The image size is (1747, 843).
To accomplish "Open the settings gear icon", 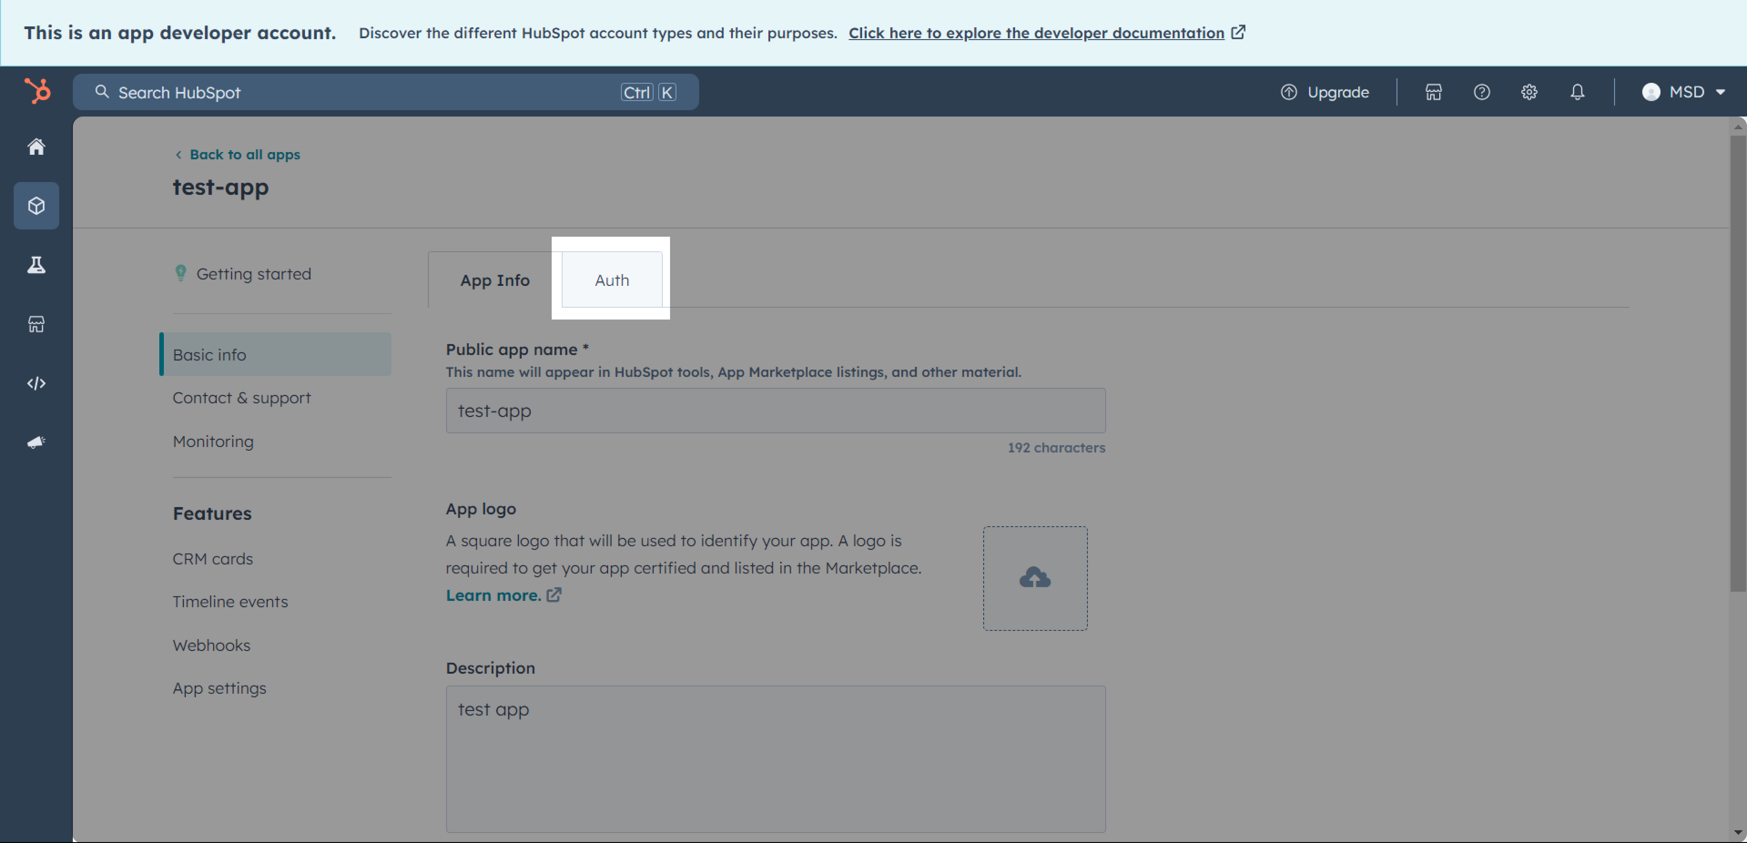I will point(1529,92).
